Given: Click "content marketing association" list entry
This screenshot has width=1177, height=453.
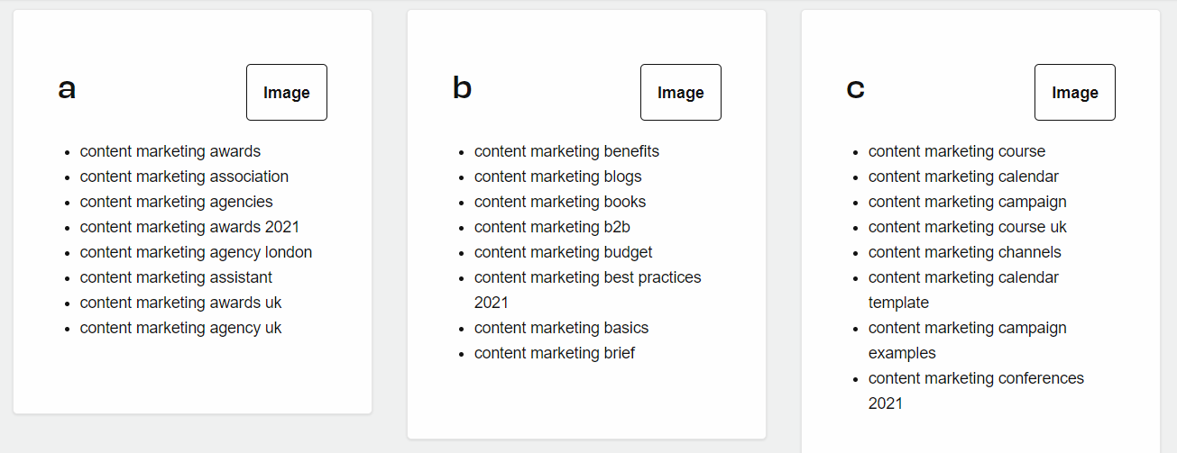Looking at the screenshot, I should (x=184, y=177).
